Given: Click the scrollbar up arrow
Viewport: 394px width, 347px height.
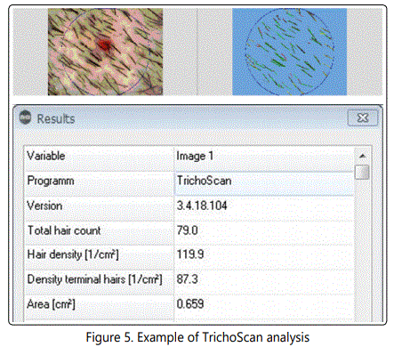Looking at the screenshot, I should click(x=362, y=156).
